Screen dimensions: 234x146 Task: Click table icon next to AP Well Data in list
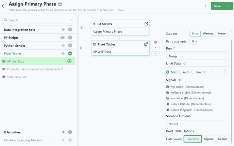click(x=4, y=61)
